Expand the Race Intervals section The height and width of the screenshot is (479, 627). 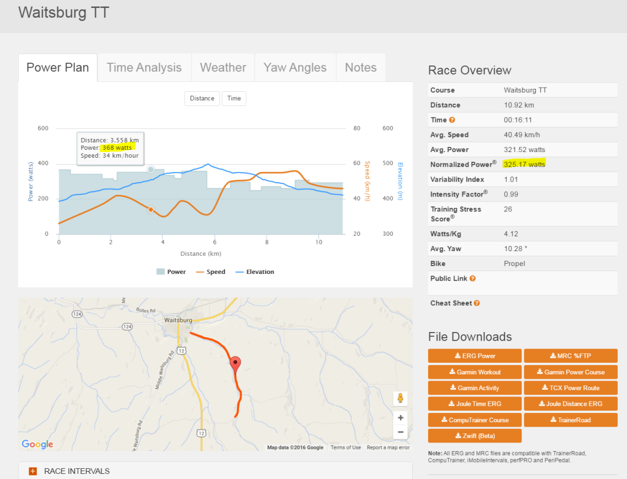[x=33, y=471]
